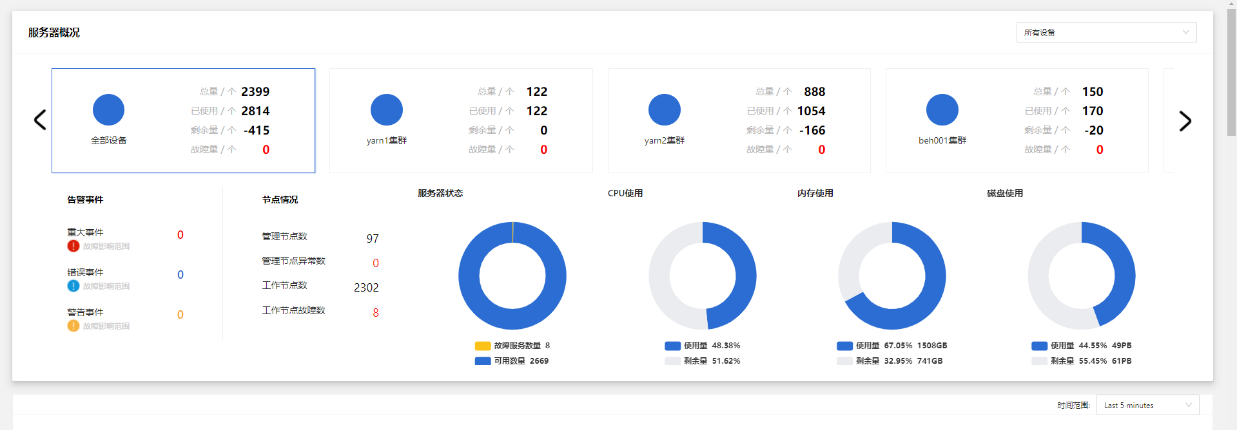Click the 警告事件 count 0
The height and width of the screenshot is (430, 1237).
(x=180, y=315)
